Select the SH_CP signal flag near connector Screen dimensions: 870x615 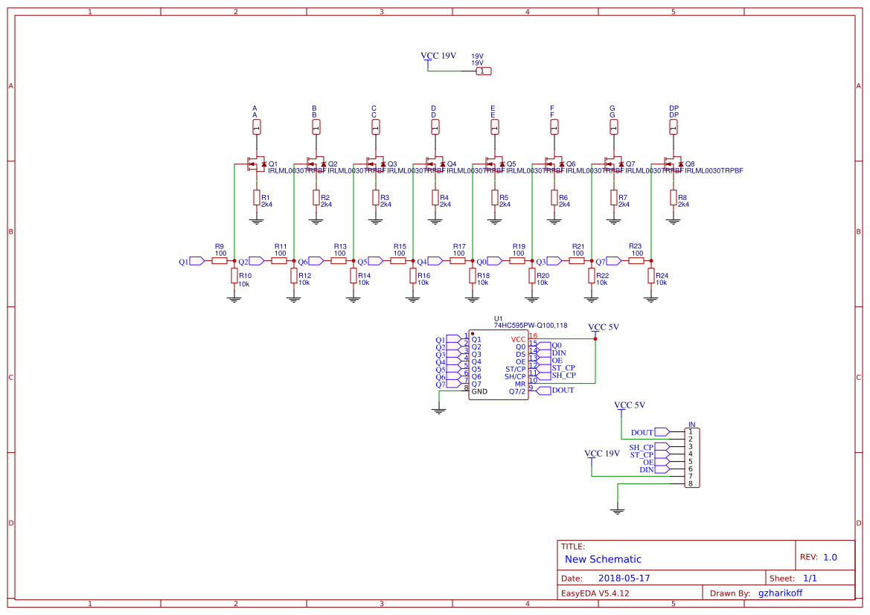pos(641,446)
